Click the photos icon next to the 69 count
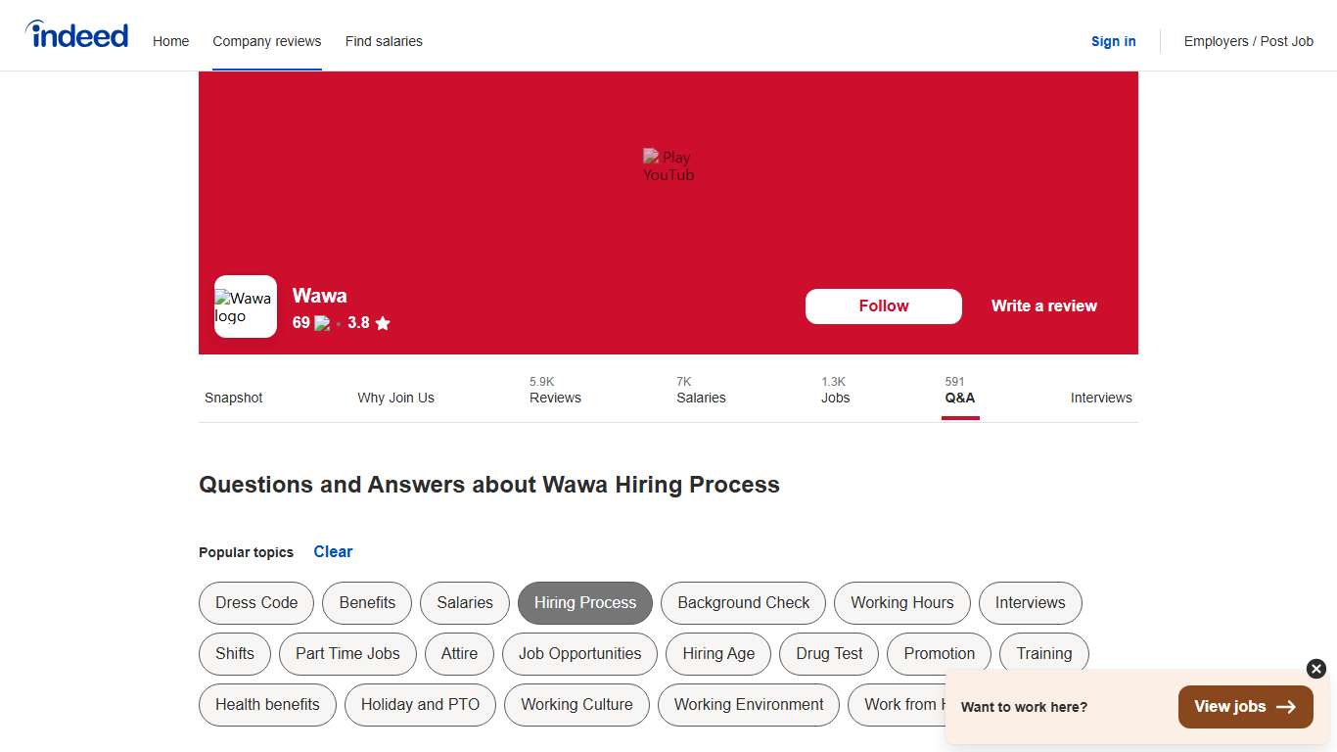This screenshot has height=752, width=1337. [322, 322]
